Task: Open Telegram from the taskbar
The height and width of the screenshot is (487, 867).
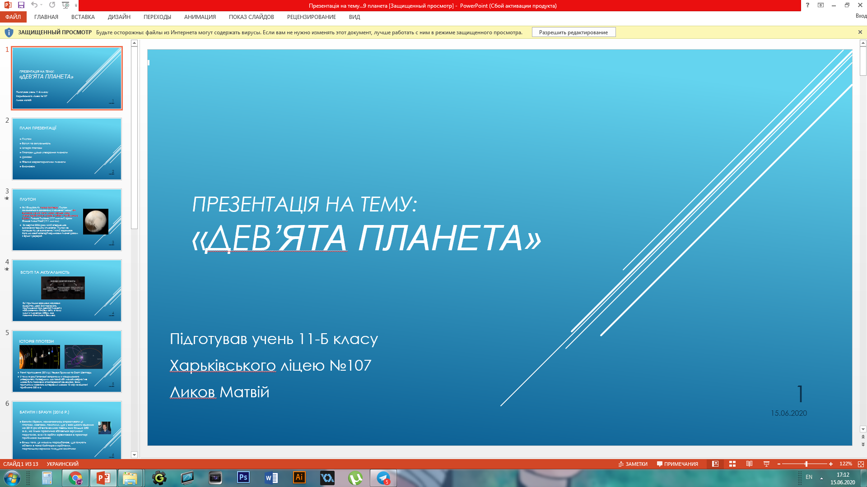Action: point(383,478)
